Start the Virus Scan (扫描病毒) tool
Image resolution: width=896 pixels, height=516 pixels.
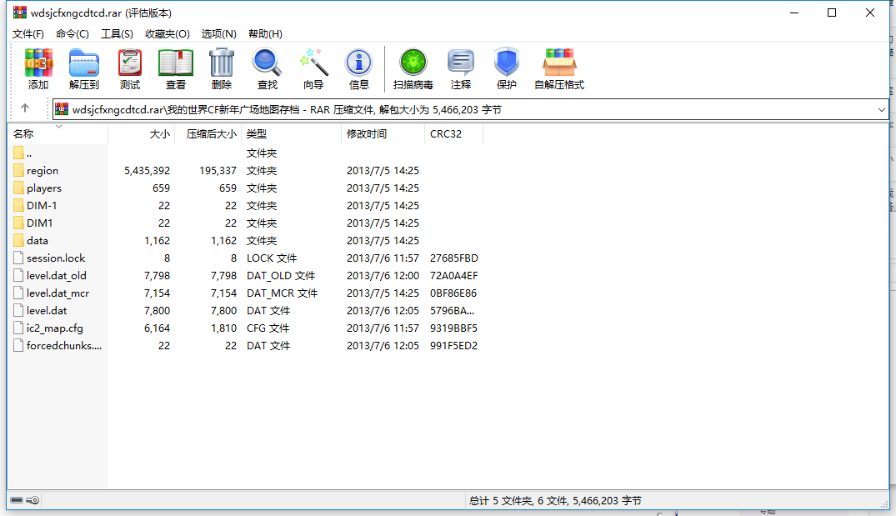[x=413, y=63]
